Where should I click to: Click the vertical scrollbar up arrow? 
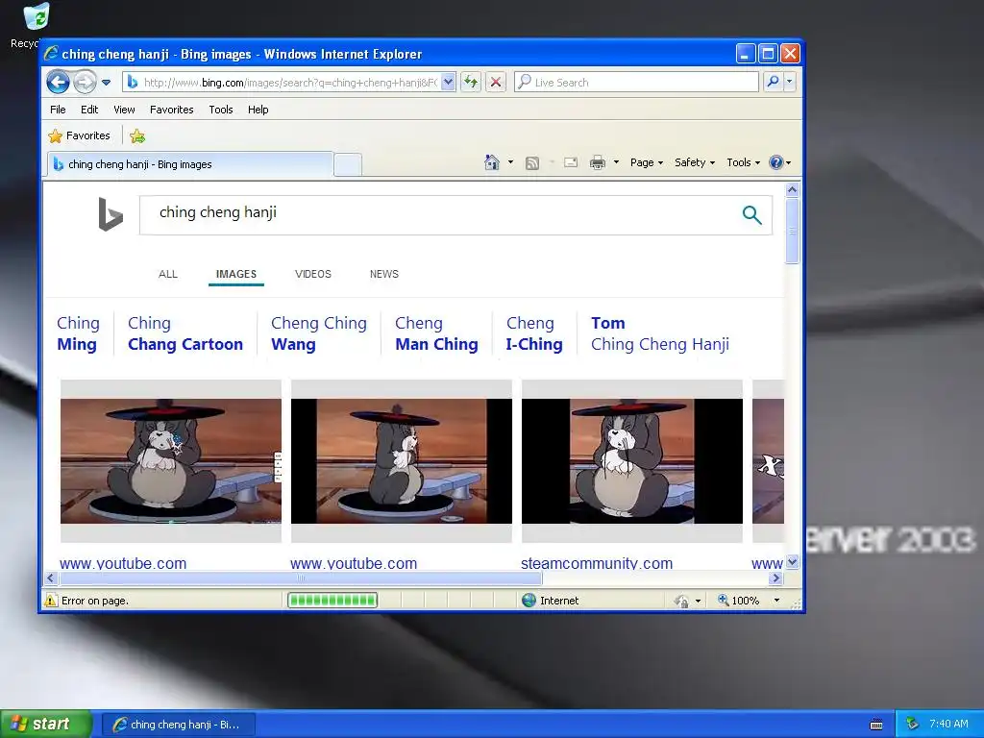point(792,189)
